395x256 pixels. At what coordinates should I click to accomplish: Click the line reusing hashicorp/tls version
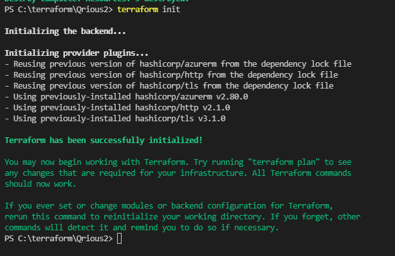pyautogui.click(x=169, y=86)
